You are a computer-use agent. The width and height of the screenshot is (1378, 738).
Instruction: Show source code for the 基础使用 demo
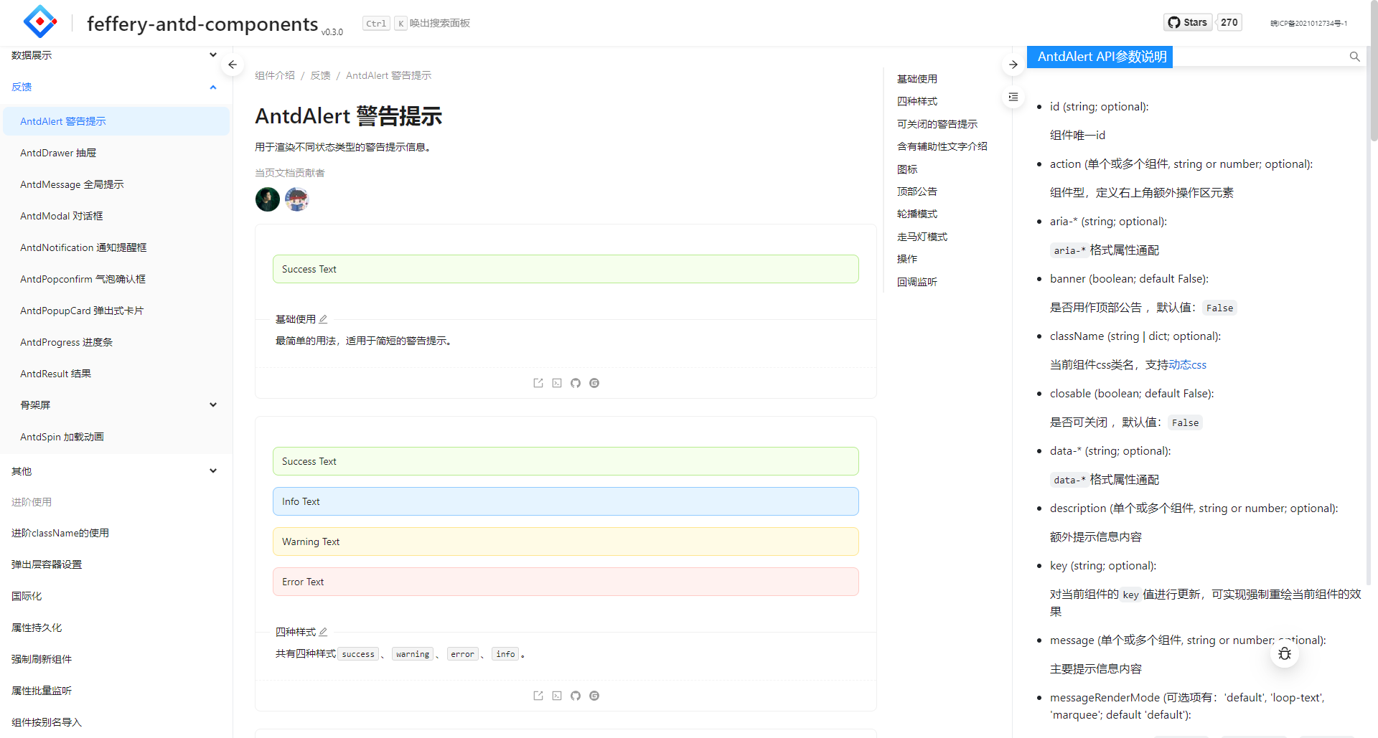[557, 383]
